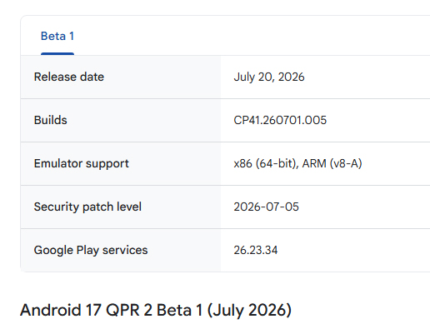Viewport: 430px width, 329px height.
Task: Select build number CP41.260701.005
Action: pyautogui.click(x=280, y=120)
